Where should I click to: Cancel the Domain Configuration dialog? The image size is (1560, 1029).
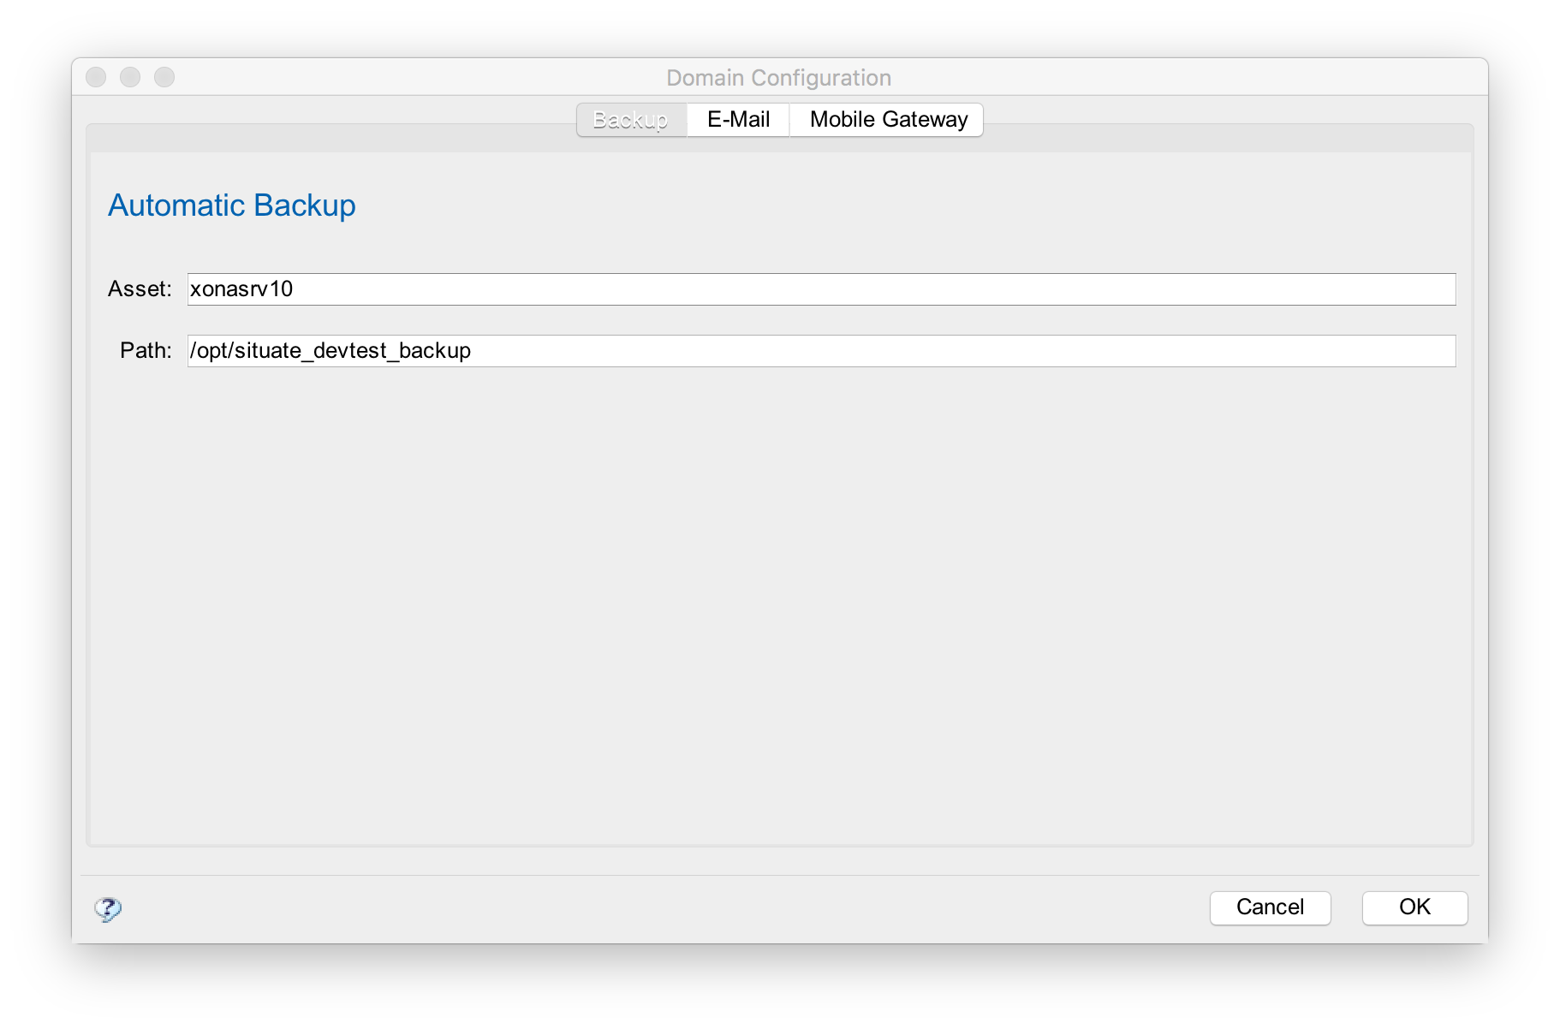(x=1270, y=907)
